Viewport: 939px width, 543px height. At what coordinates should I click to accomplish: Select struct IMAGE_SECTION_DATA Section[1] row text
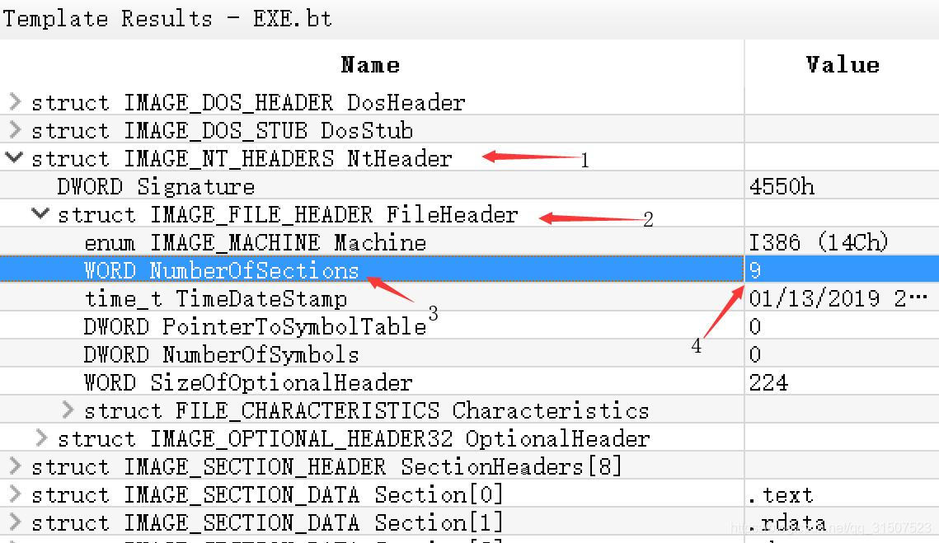pyautogui.click(x=268, y=522)
